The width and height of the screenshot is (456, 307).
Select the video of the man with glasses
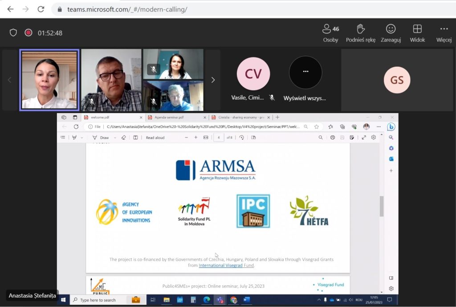(x=111, y=80)
